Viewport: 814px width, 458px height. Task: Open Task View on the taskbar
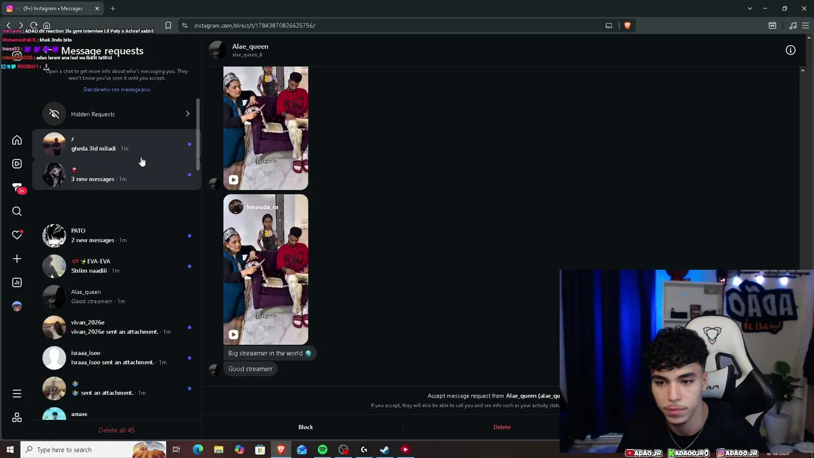click(x=176, y=450)
